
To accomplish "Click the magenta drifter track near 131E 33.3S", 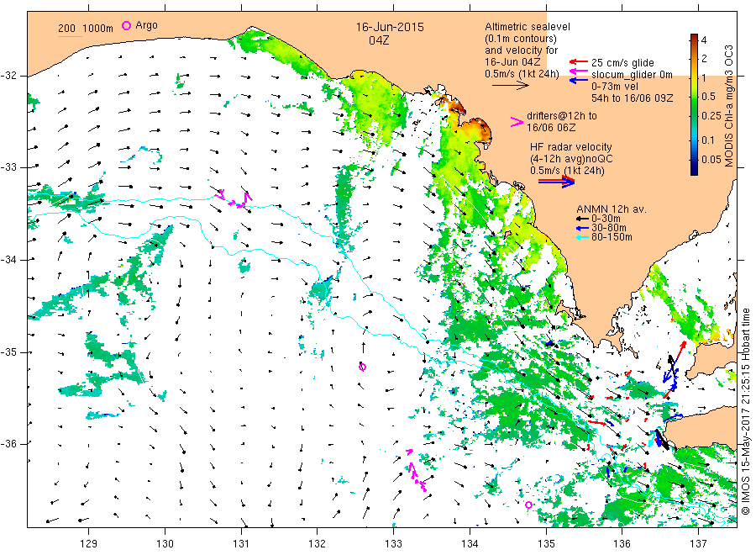I will [x=235, y=198].
